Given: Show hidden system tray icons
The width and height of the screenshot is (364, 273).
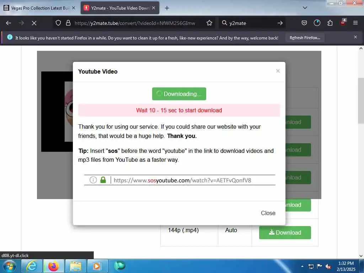Looking at the screenshot, I should coord(302,266).
